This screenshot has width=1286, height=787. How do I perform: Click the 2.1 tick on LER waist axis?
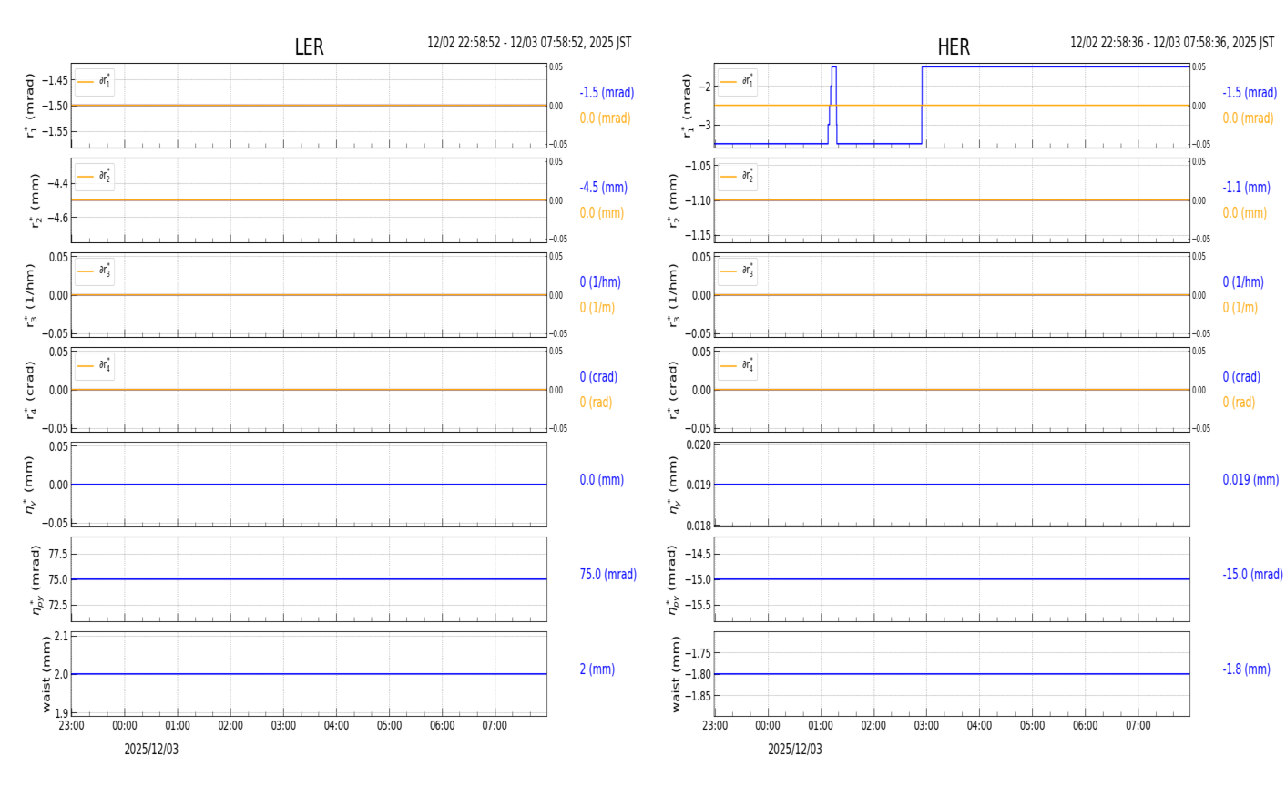[x=60, y=636]
